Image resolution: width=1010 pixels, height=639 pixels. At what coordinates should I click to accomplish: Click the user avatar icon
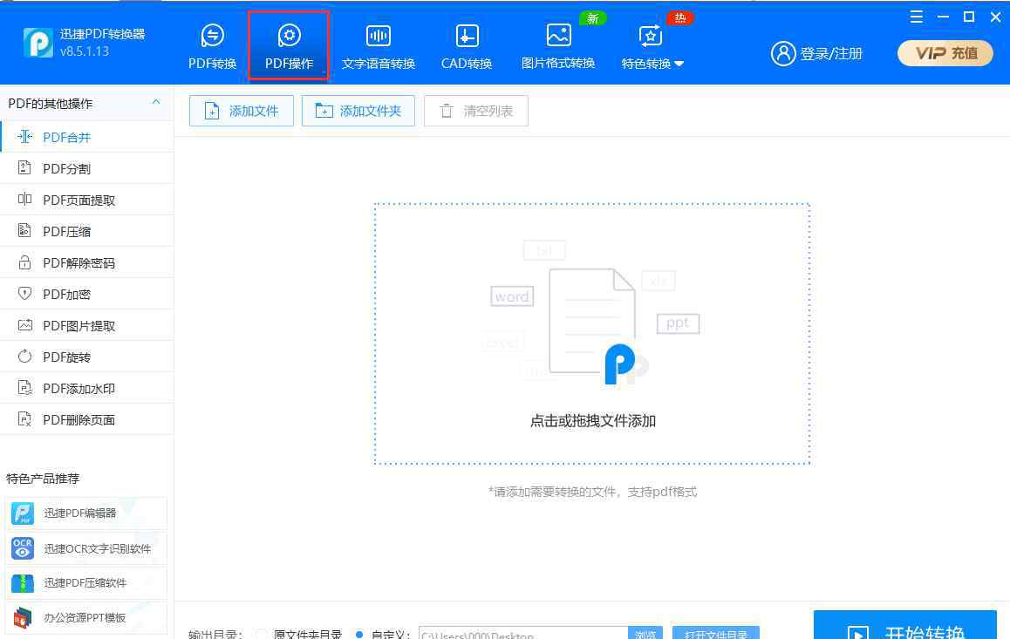coord(783,54)
